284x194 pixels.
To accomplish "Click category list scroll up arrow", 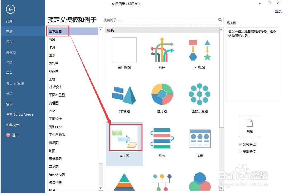I will coord(101,30).
